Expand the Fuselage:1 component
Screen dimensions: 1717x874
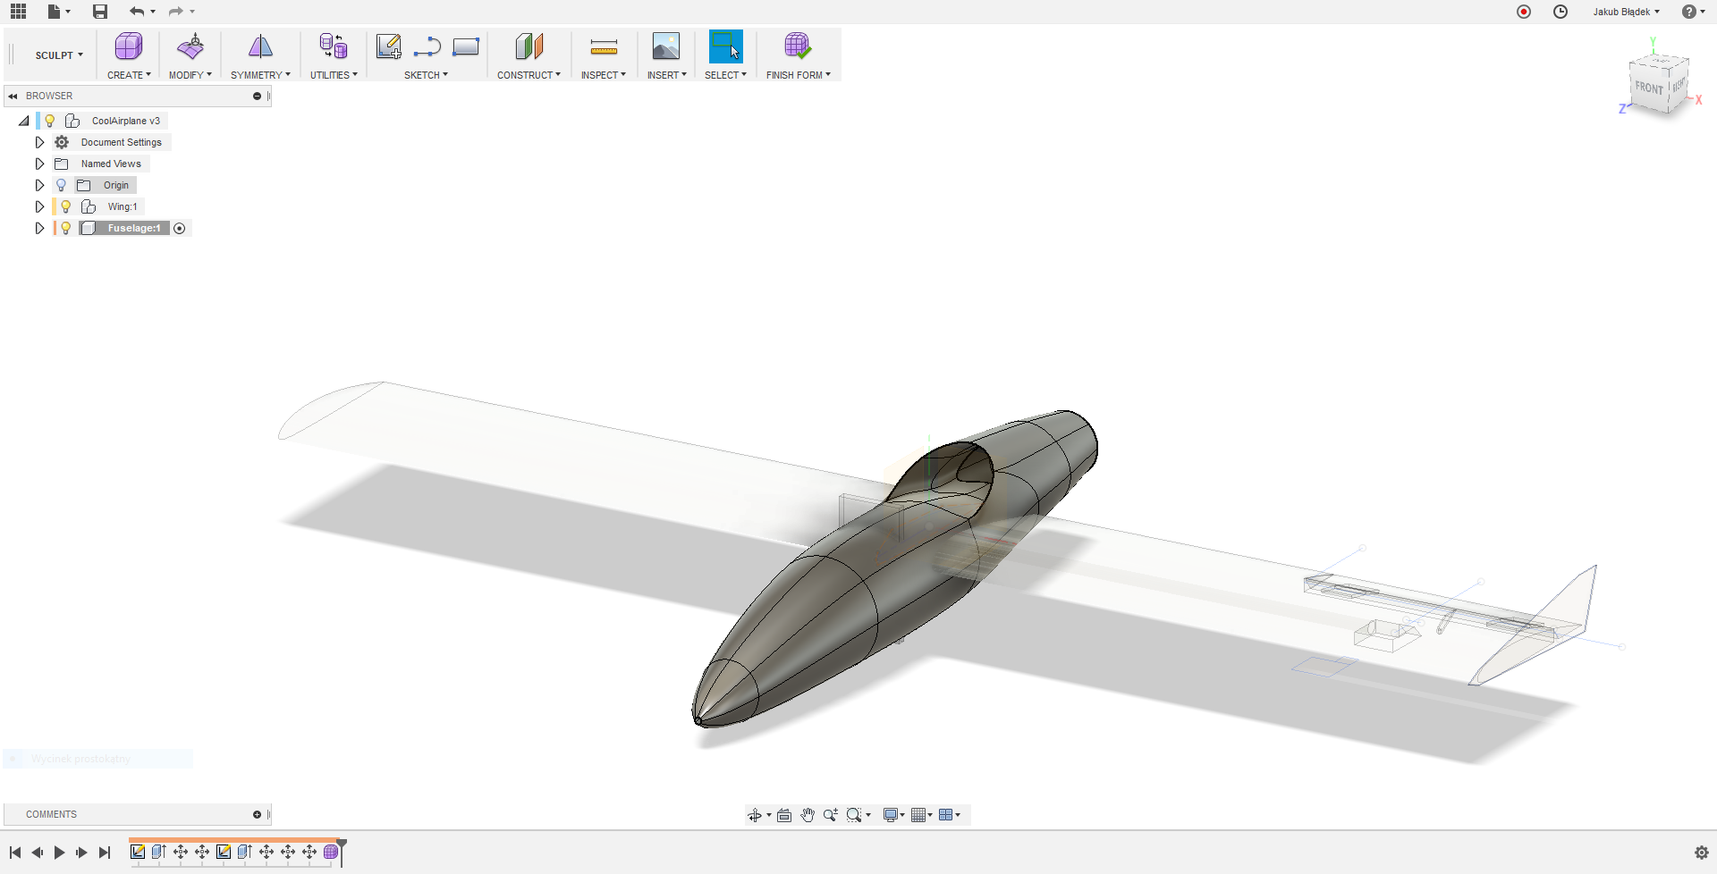(39, 228)
